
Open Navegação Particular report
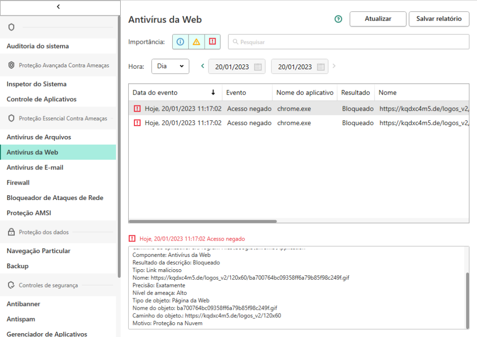(x=58, y=251)
